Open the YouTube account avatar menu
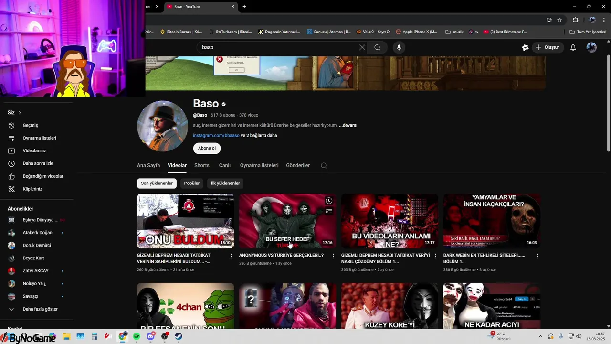Viewport: 611px width, 344px height. pos(591,47)
